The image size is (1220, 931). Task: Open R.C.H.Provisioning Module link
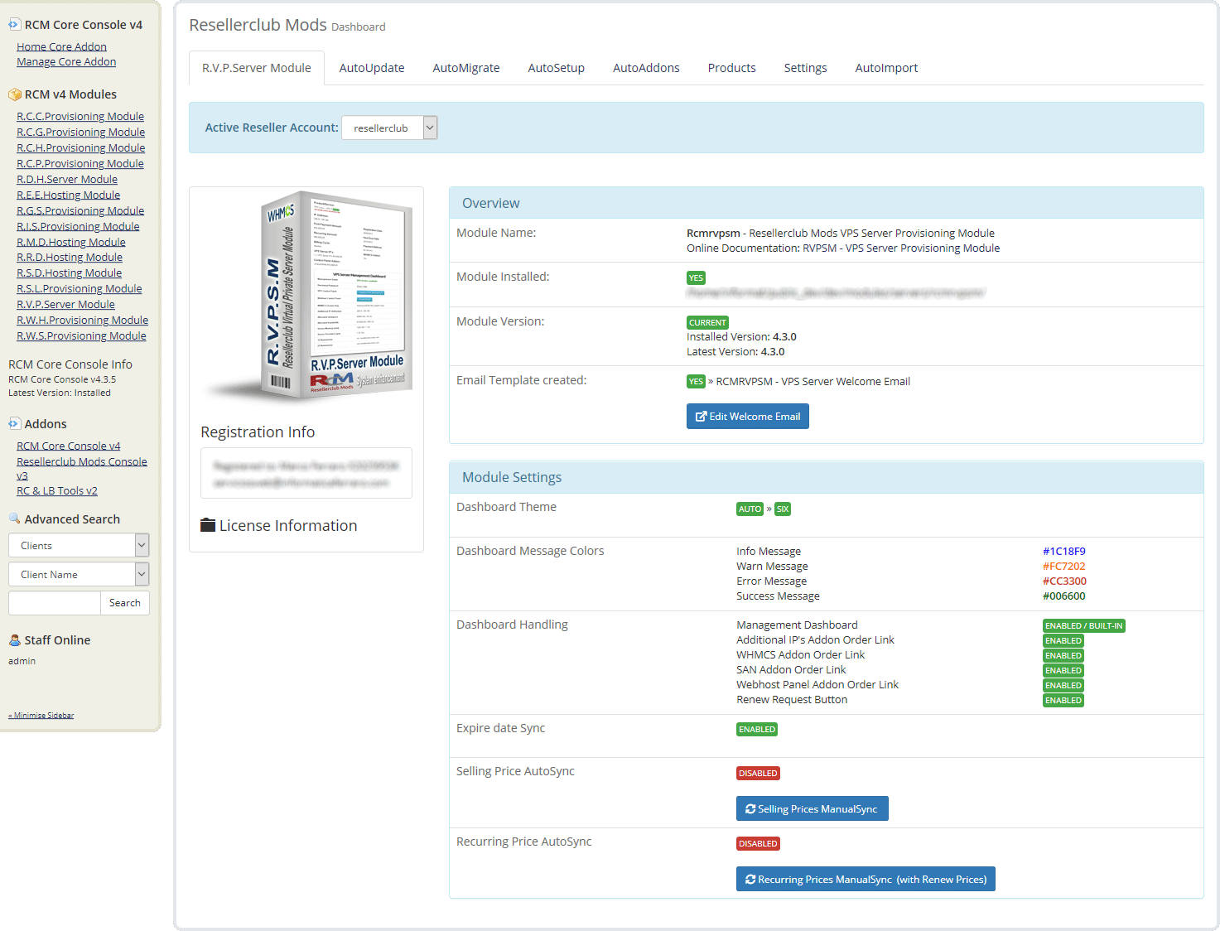[x=80, y=147]
